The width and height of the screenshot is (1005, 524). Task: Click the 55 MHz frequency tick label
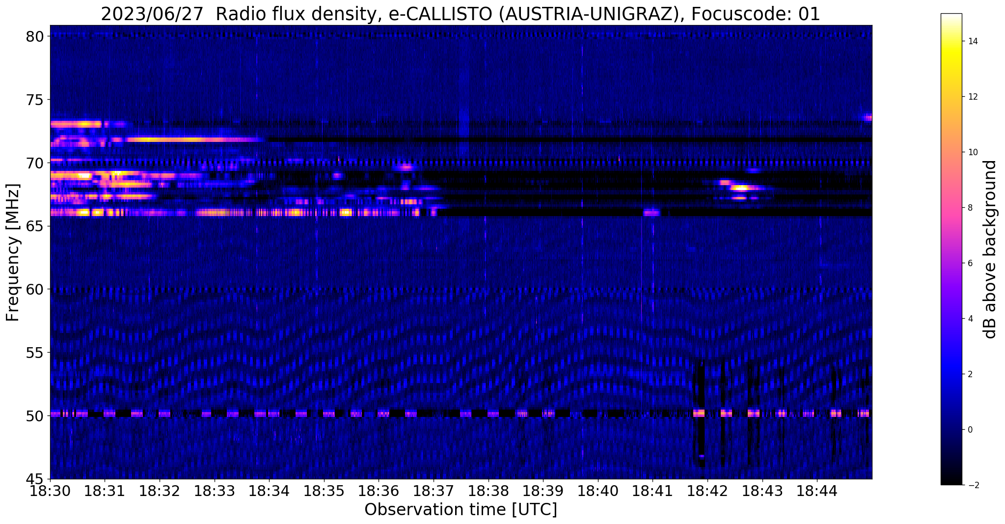coord(35,352)
